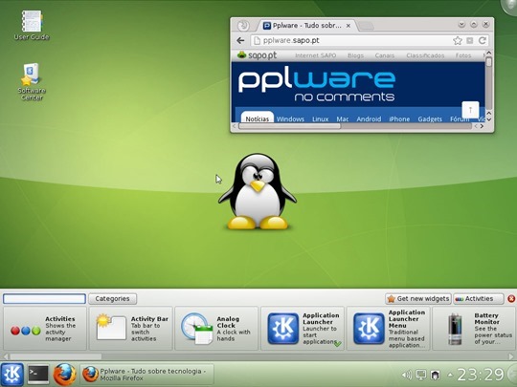The width and height of the screenshot is (517, 387).
Task: Click the browser vertical scrollbar up arrow
Action: coord(489,53)
